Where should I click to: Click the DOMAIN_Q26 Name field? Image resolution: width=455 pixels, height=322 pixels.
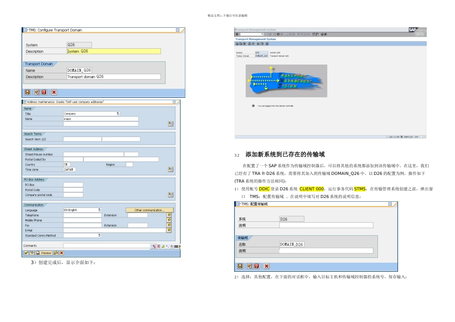[x=79, y=70]
